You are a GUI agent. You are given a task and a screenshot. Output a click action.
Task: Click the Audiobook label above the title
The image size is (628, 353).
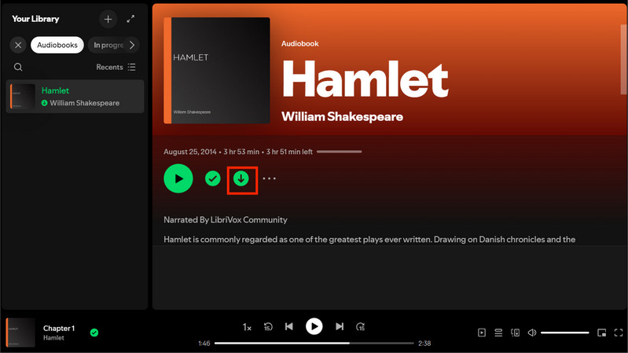[x=300, y=44]
